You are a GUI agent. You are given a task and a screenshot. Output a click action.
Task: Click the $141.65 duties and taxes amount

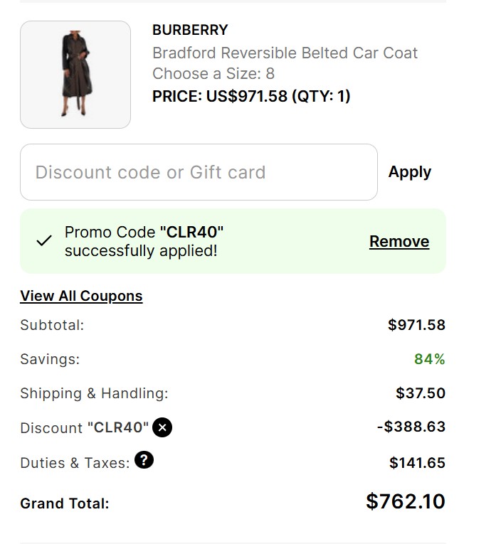pos(417,463)
